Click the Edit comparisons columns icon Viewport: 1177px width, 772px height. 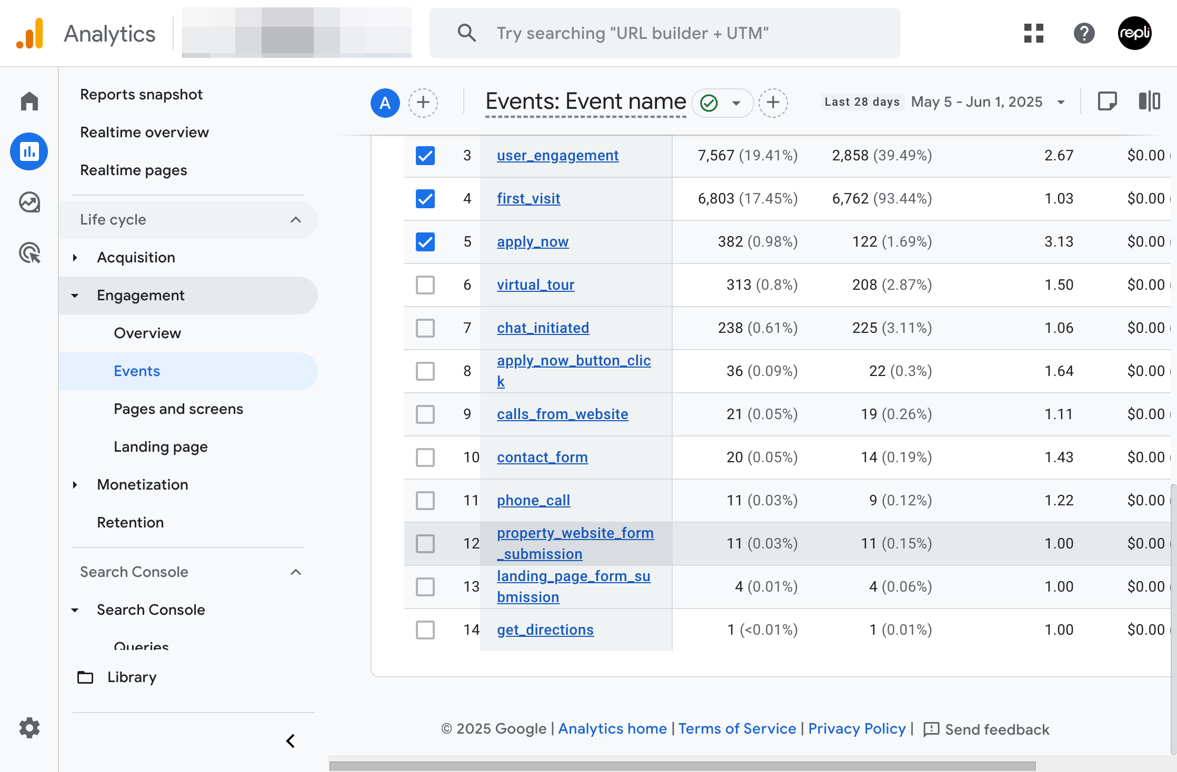click(1150, 101)
